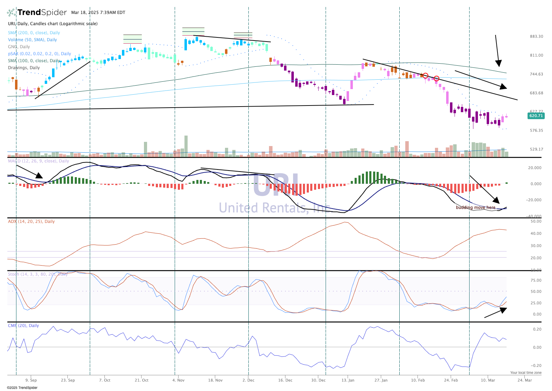Select the arrow pointing at MACD crossover
Viewport: 552px width, 391px height.
pyautogui.click(x=484, y=189)
